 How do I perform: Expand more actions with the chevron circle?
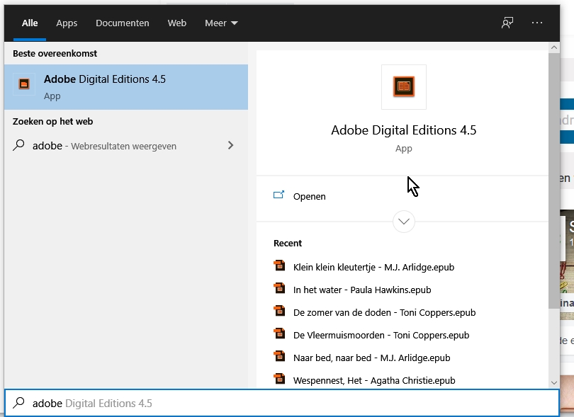pos(404,222)
